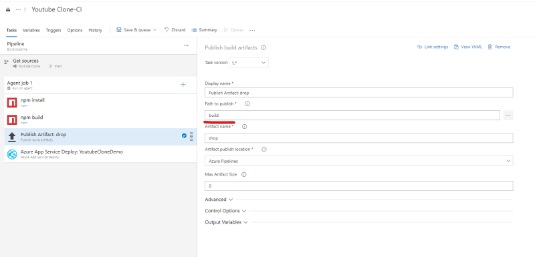This screenshot has width=535, height=257.
Task: Toggle the Publish Artifact task checkmark
Action: 185,136
